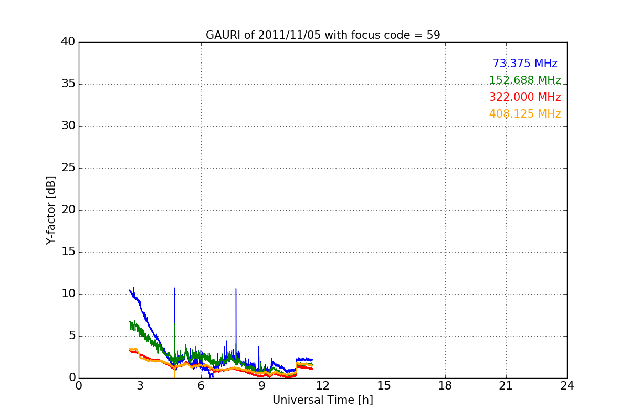Viewport: 630px width, 420px height.
Task: Select the 73.375 MHz legend label
Action: pyautogui.click(x=525, y=64)
